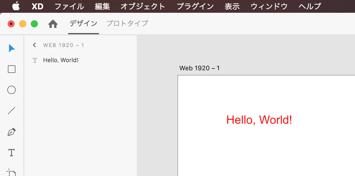
Task: Open the 表示 menu
Action: pyautogui.click(x=232, y=6)
